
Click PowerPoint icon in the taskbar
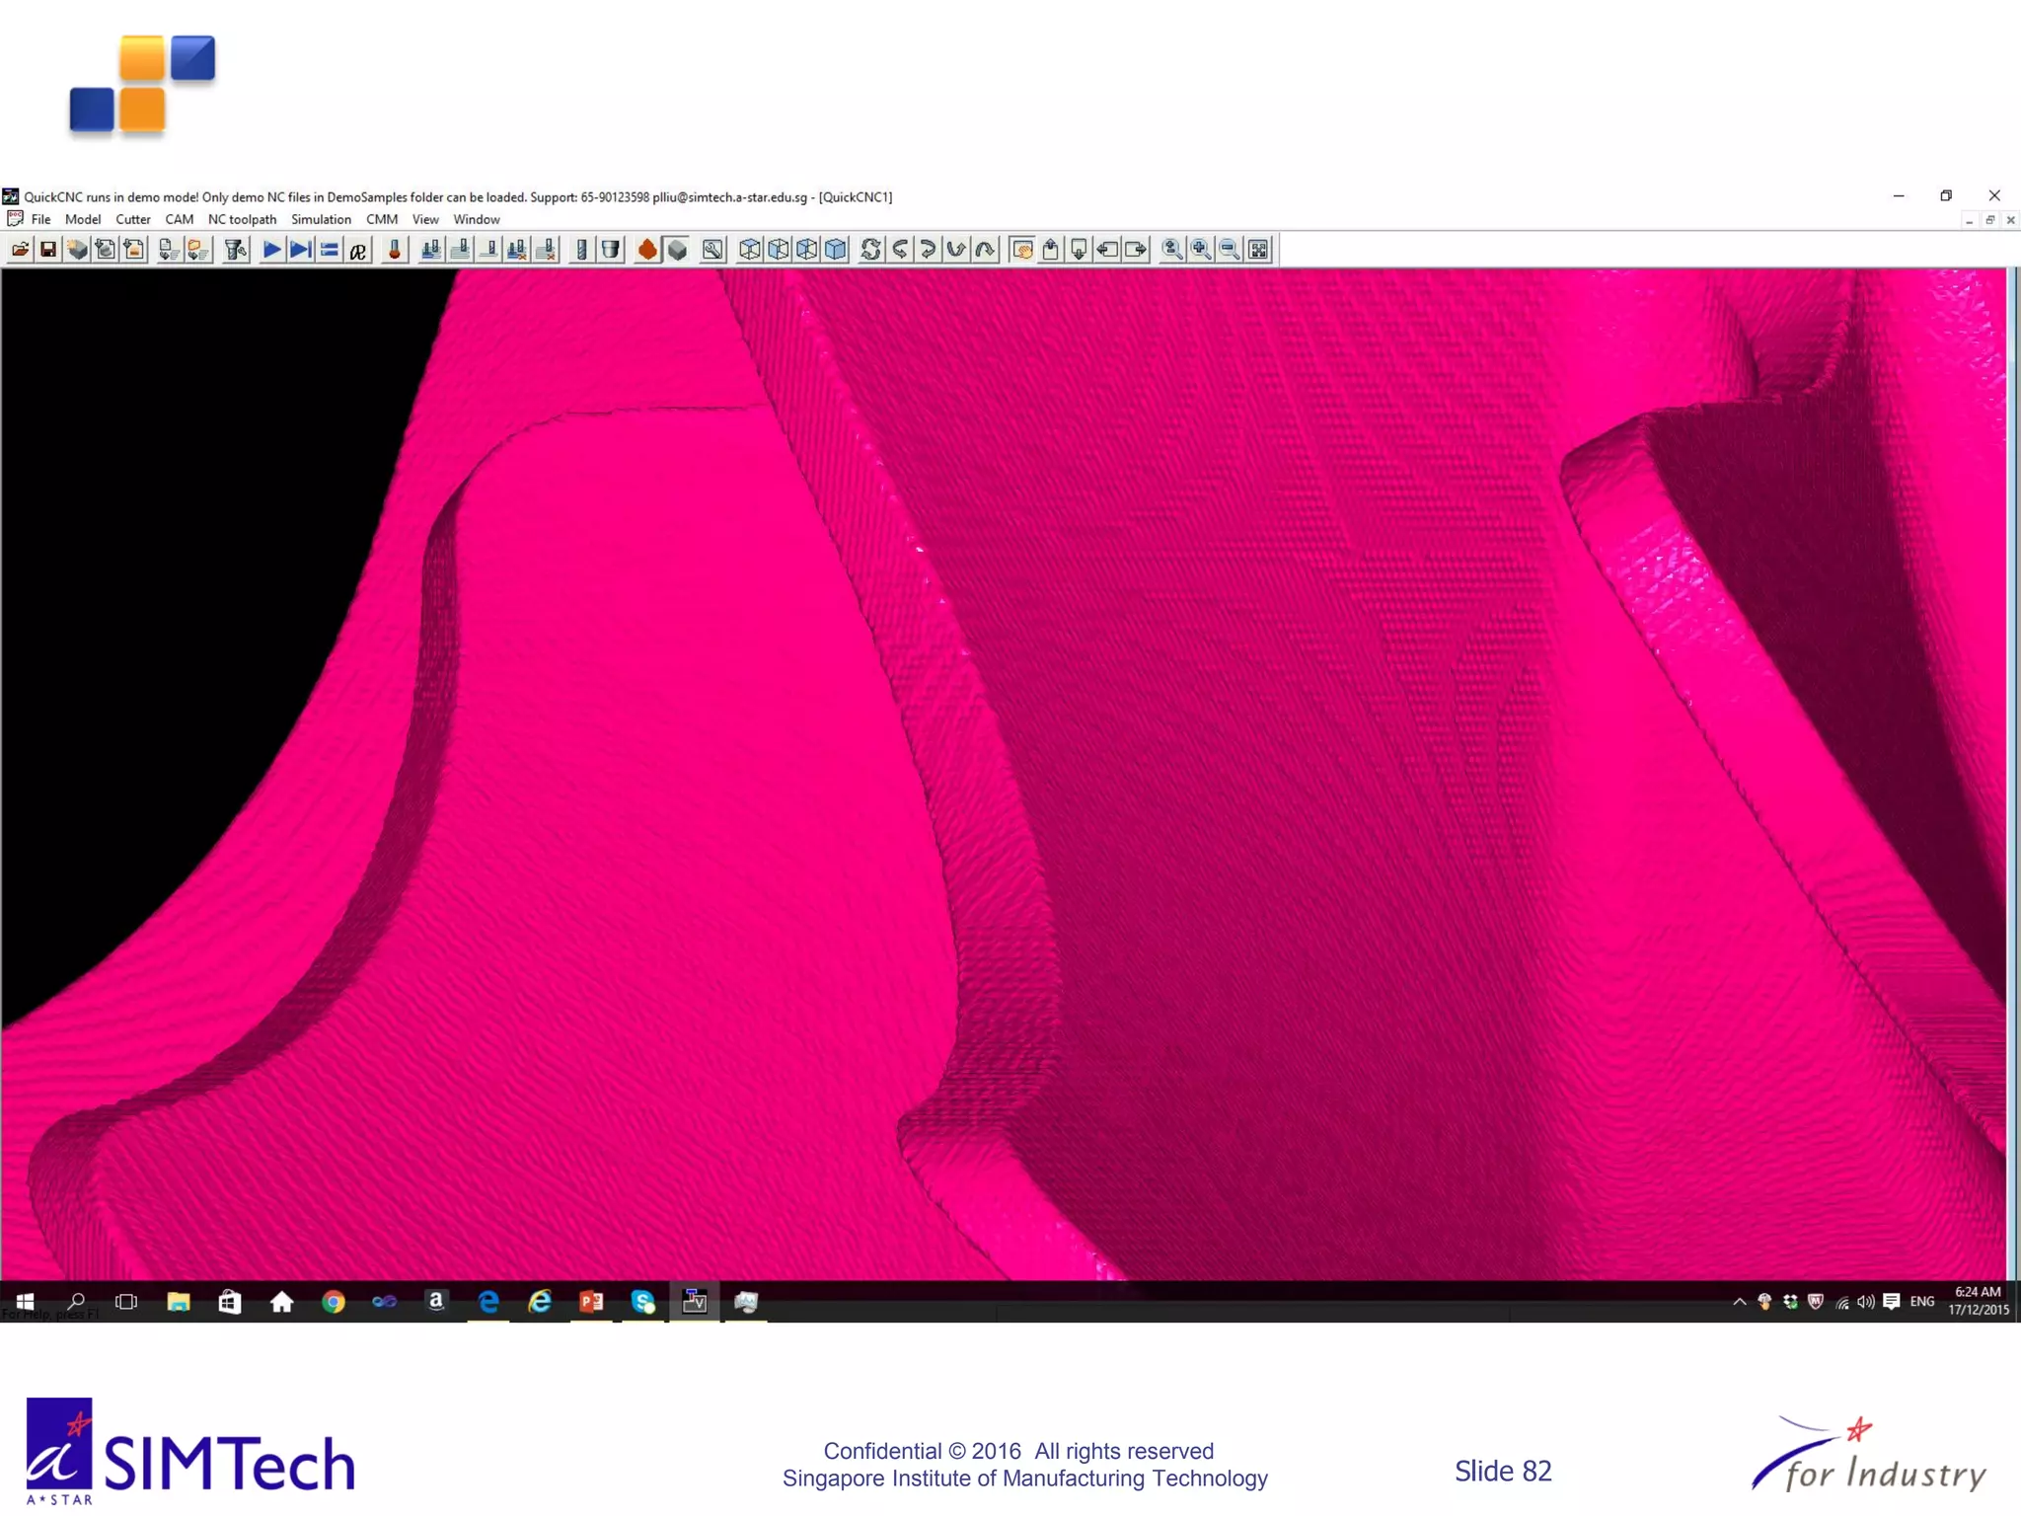[591, 1302]
